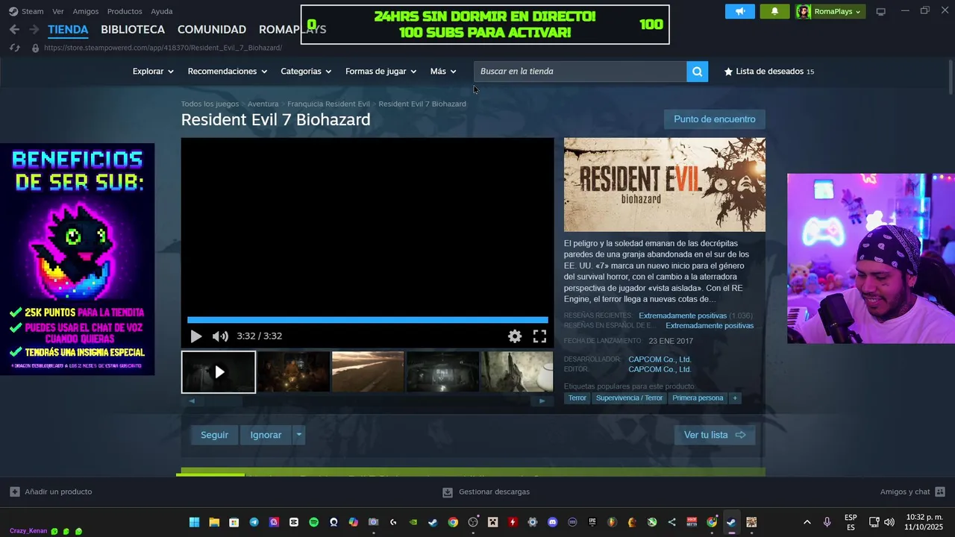Image resolution: width=955 pixels, height=537 pixels.
Task: Open Discord from the taskbar
Action: (x=552, y=522)
